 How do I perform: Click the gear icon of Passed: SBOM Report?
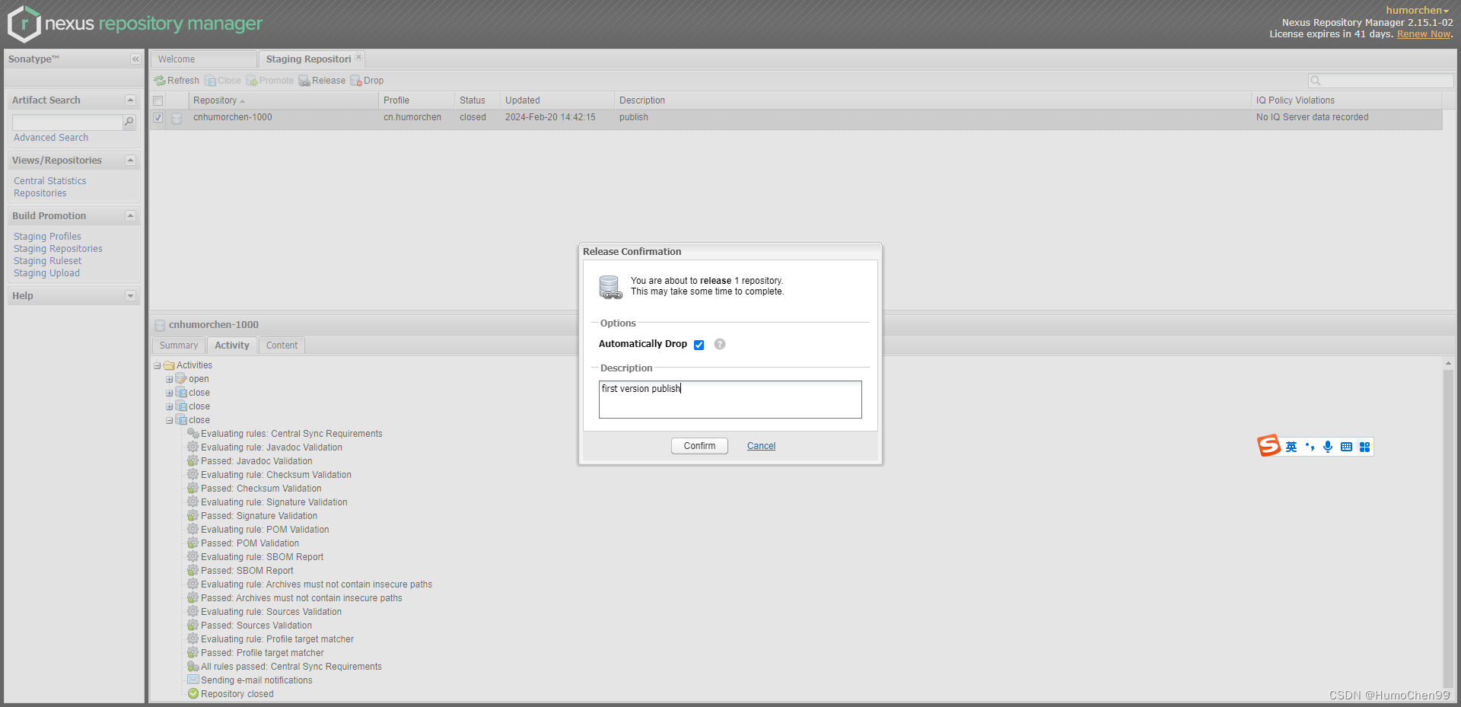click(193, 570)
